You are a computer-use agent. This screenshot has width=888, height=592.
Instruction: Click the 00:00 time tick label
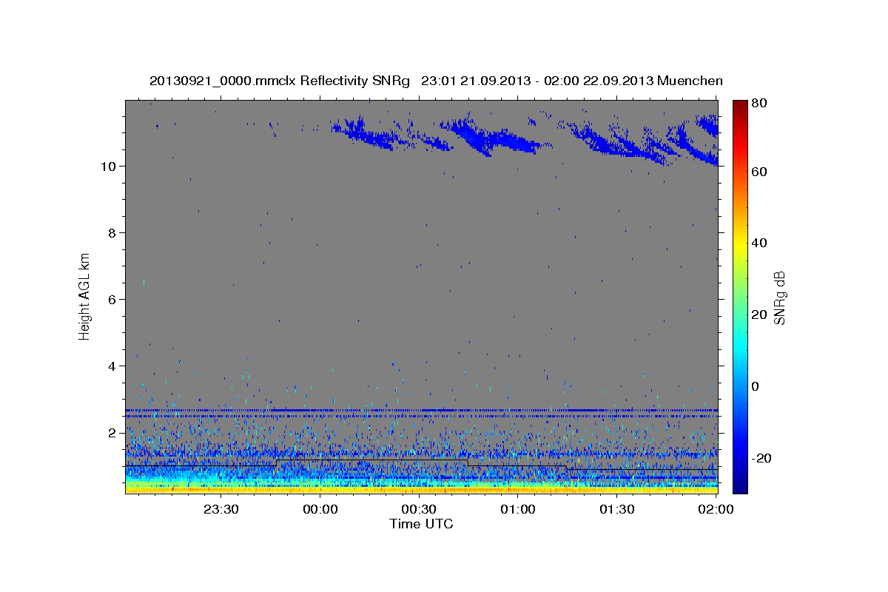pos(320,509)
